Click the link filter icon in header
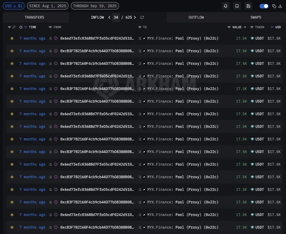The height and width of the screenshot is (234, 286). pos(14,27)
